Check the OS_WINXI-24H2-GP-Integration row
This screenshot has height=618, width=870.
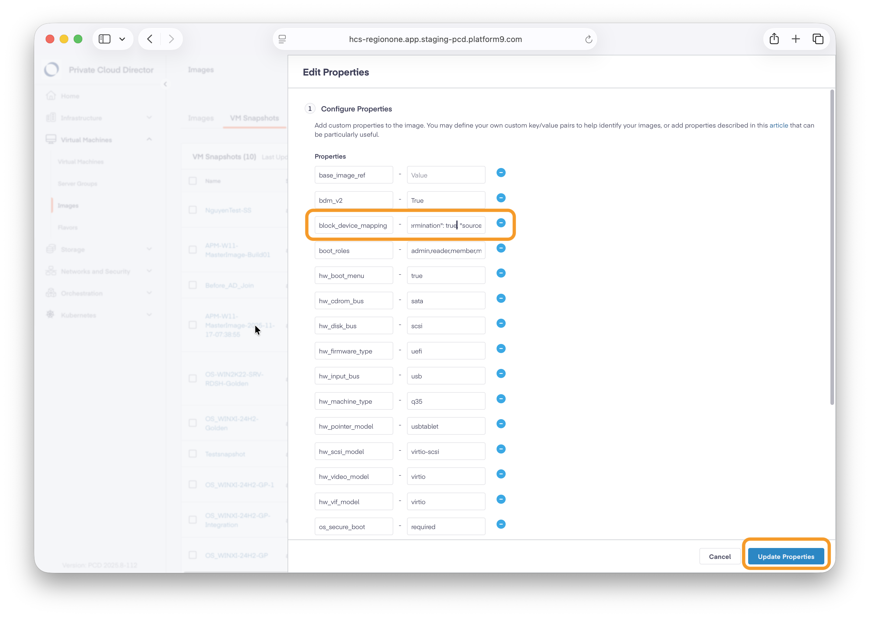193,520
